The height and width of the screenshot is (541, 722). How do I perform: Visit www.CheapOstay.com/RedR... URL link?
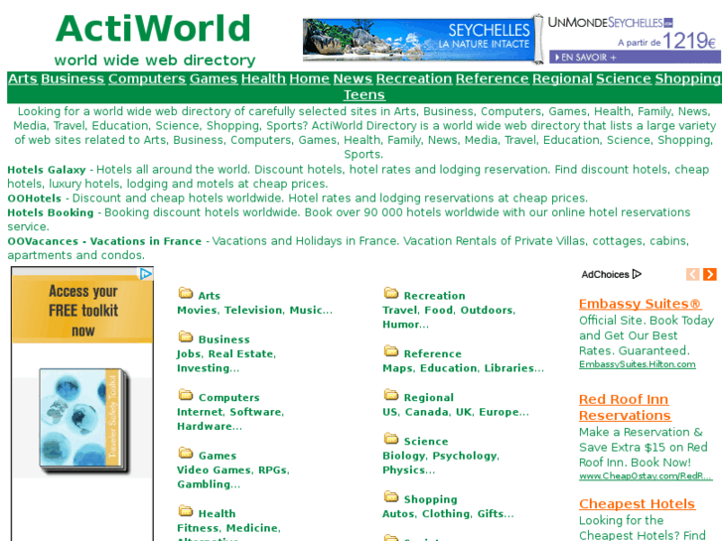646,476
